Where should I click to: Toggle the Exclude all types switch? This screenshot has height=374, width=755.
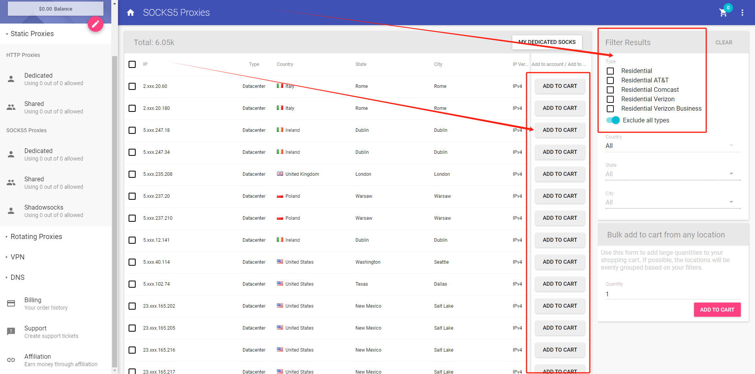click(613, 120)
